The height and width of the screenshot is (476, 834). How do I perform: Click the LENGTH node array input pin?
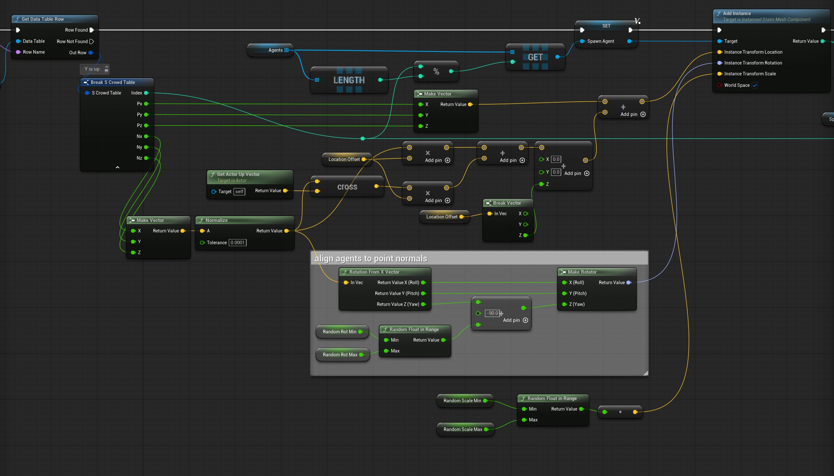pos(317,80)
